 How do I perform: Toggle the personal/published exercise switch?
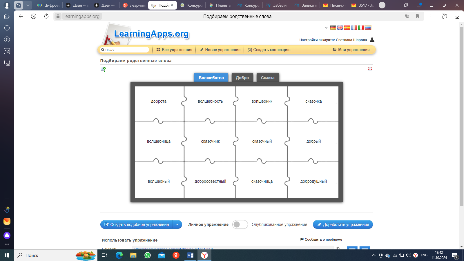pos(240,224)
